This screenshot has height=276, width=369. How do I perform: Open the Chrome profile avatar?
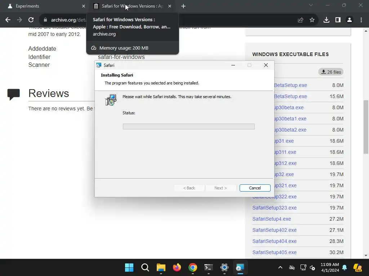[x=350, y=20]
